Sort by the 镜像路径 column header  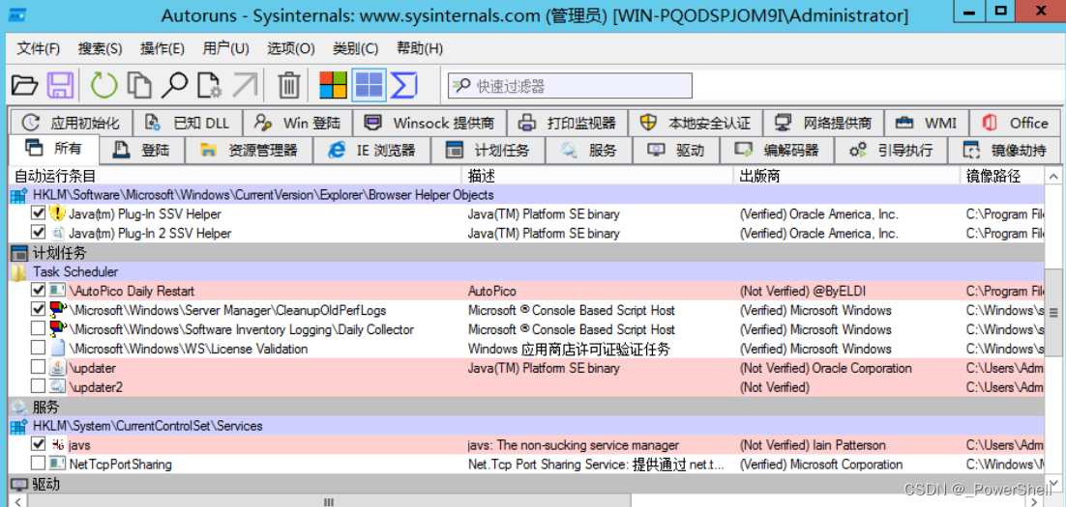click(1002, 176)
